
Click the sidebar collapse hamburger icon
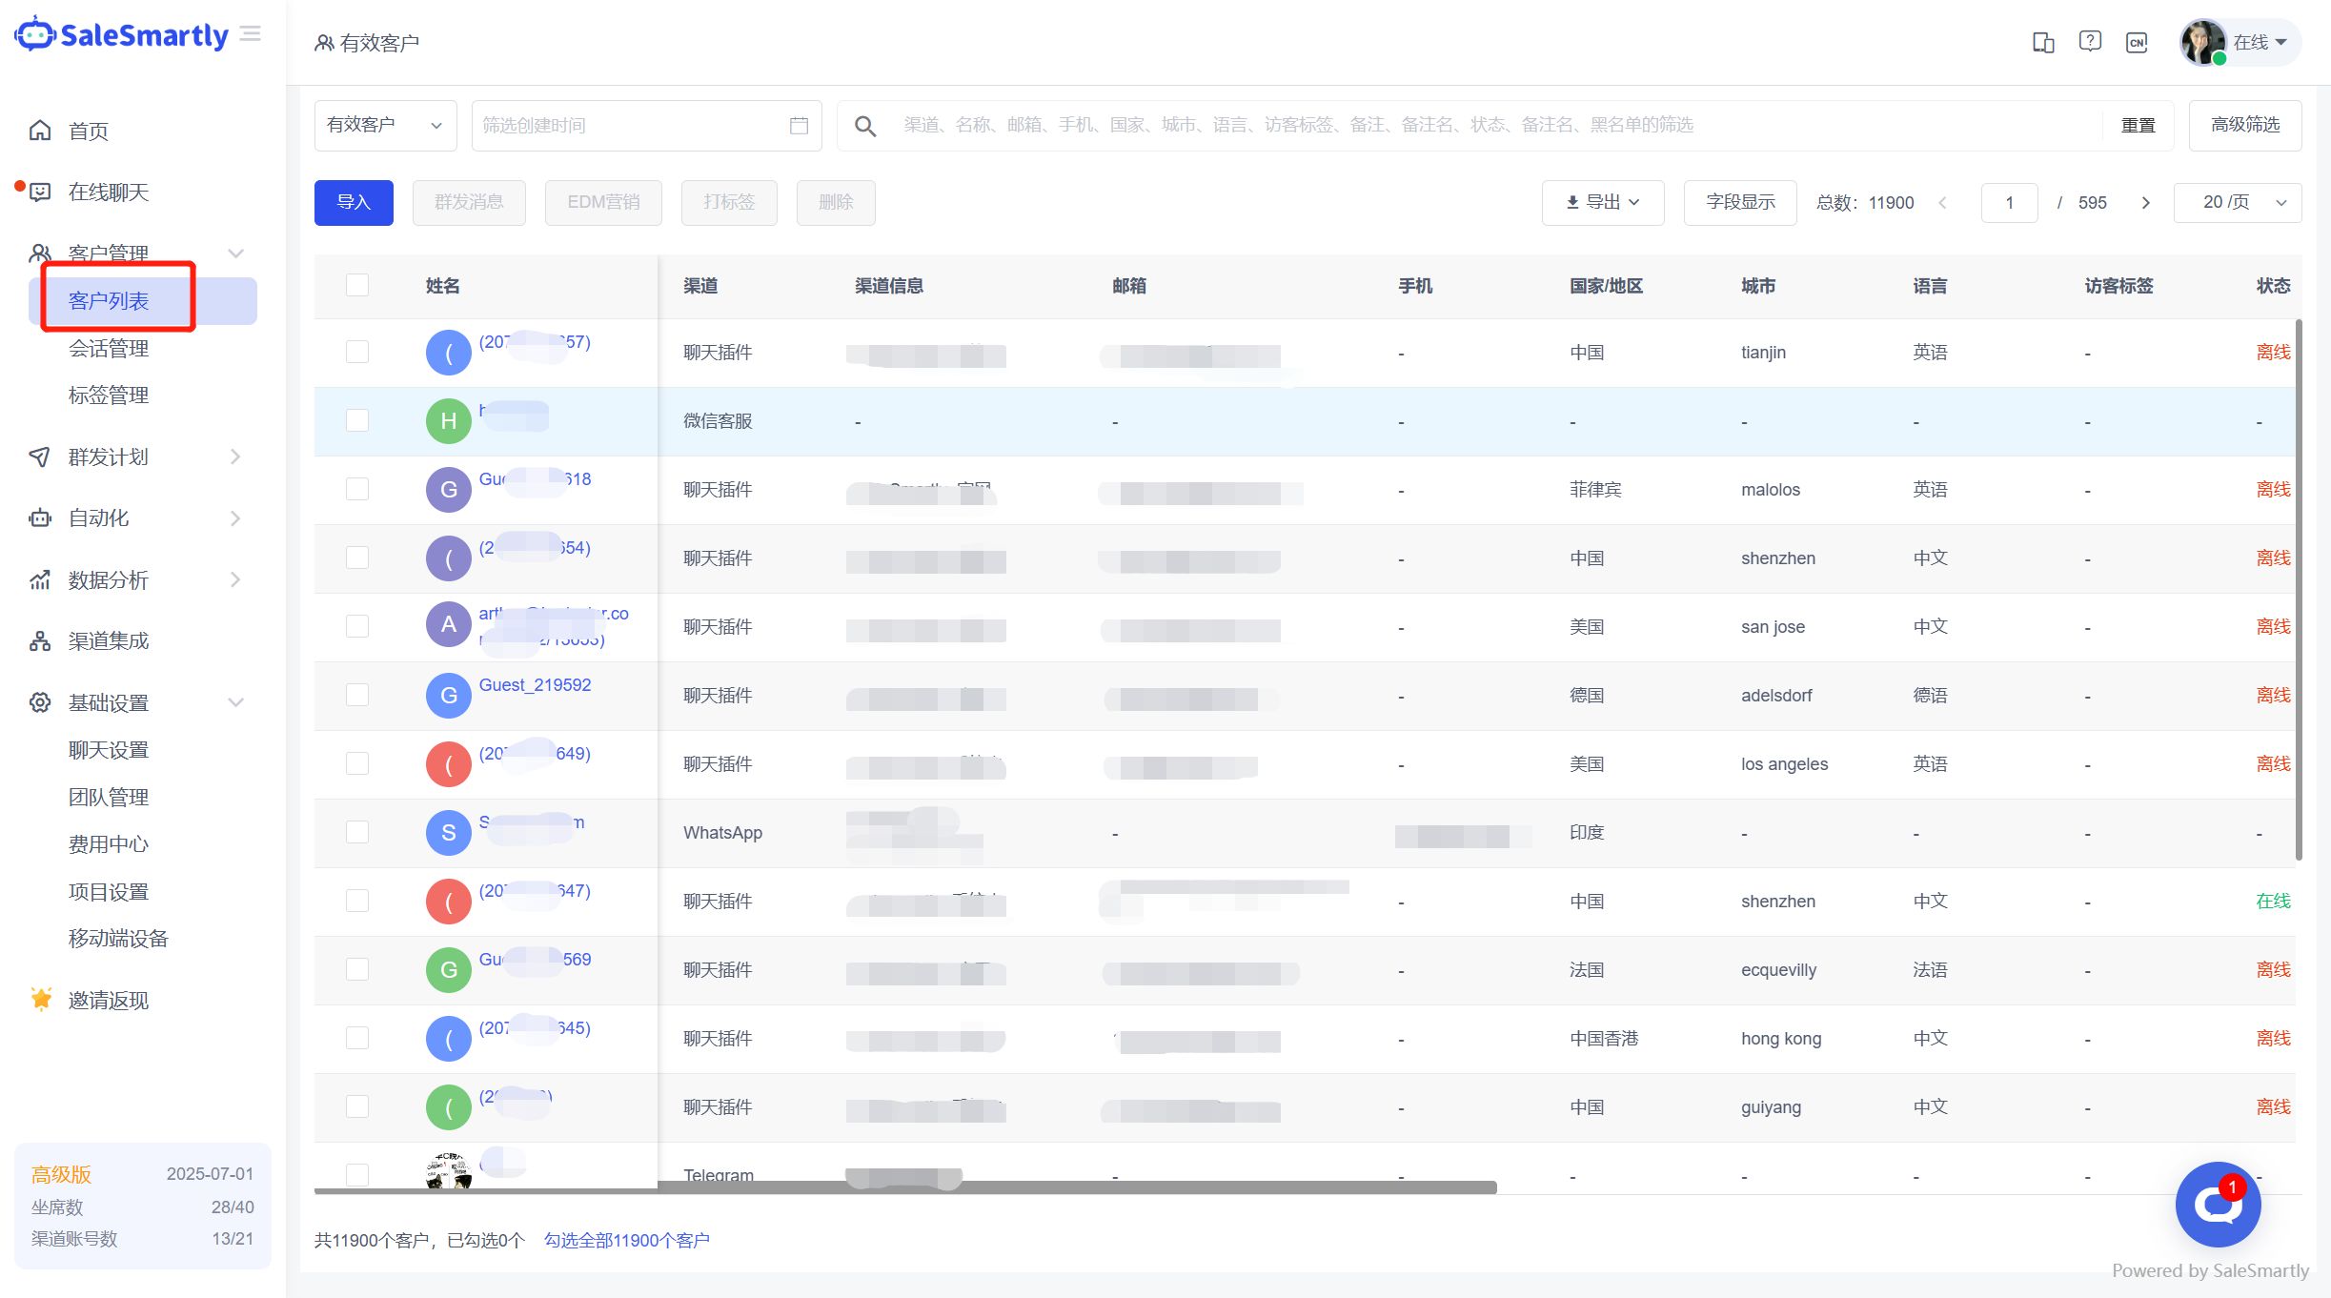[251, 34]
